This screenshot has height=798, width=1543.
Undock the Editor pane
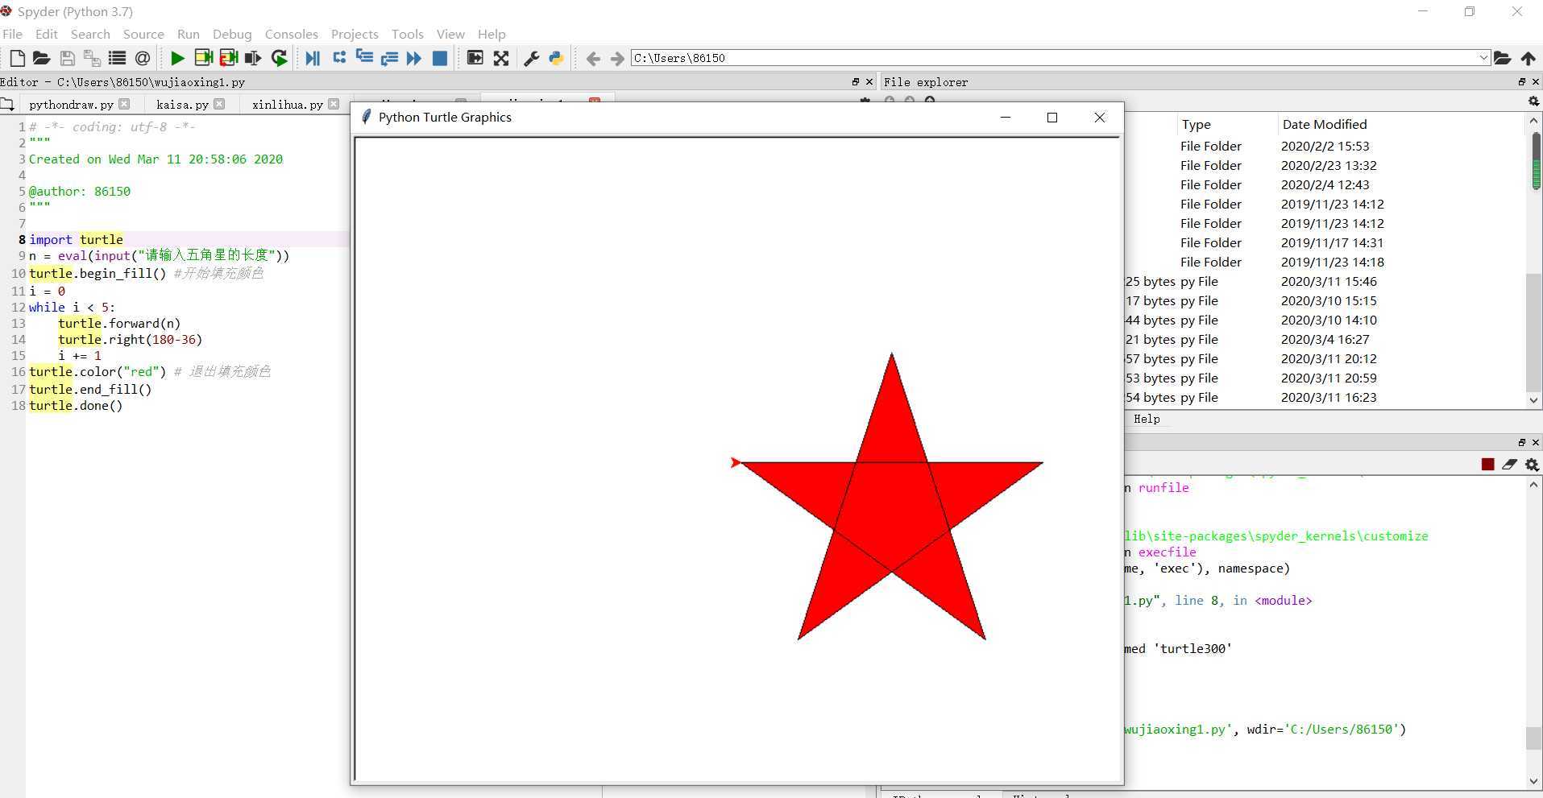(856, 82)
